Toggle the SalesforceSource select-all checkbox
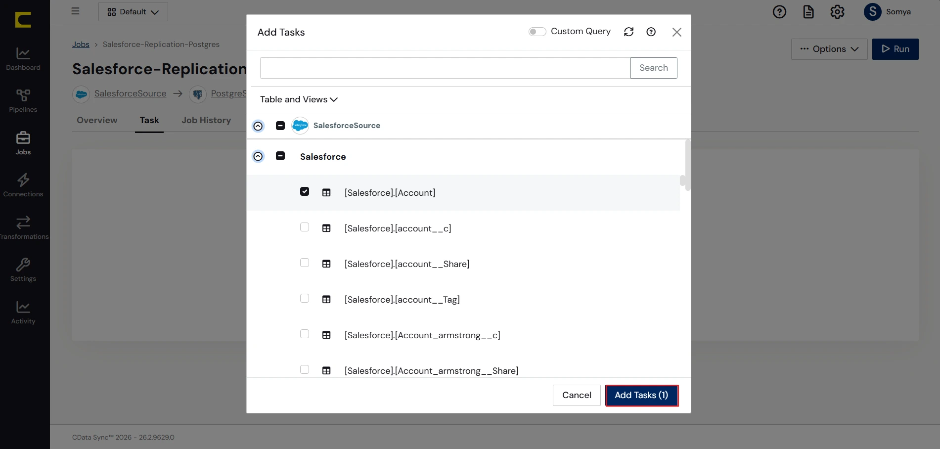This screenshot has width=940, height=449. (280, 126)
